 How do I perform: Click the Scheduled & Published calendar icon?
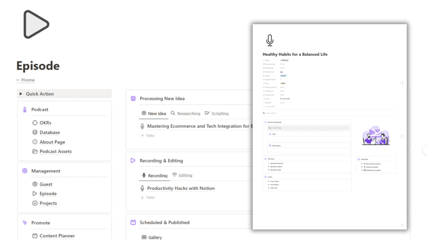[133, 222]
